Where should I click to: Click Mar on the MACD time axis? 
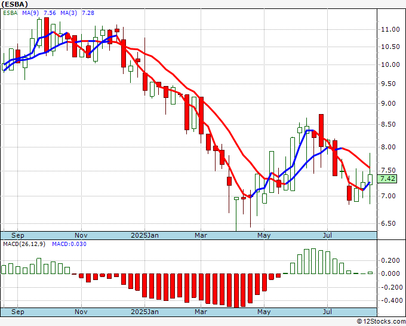pyautogui.click(x=201, y=312)
